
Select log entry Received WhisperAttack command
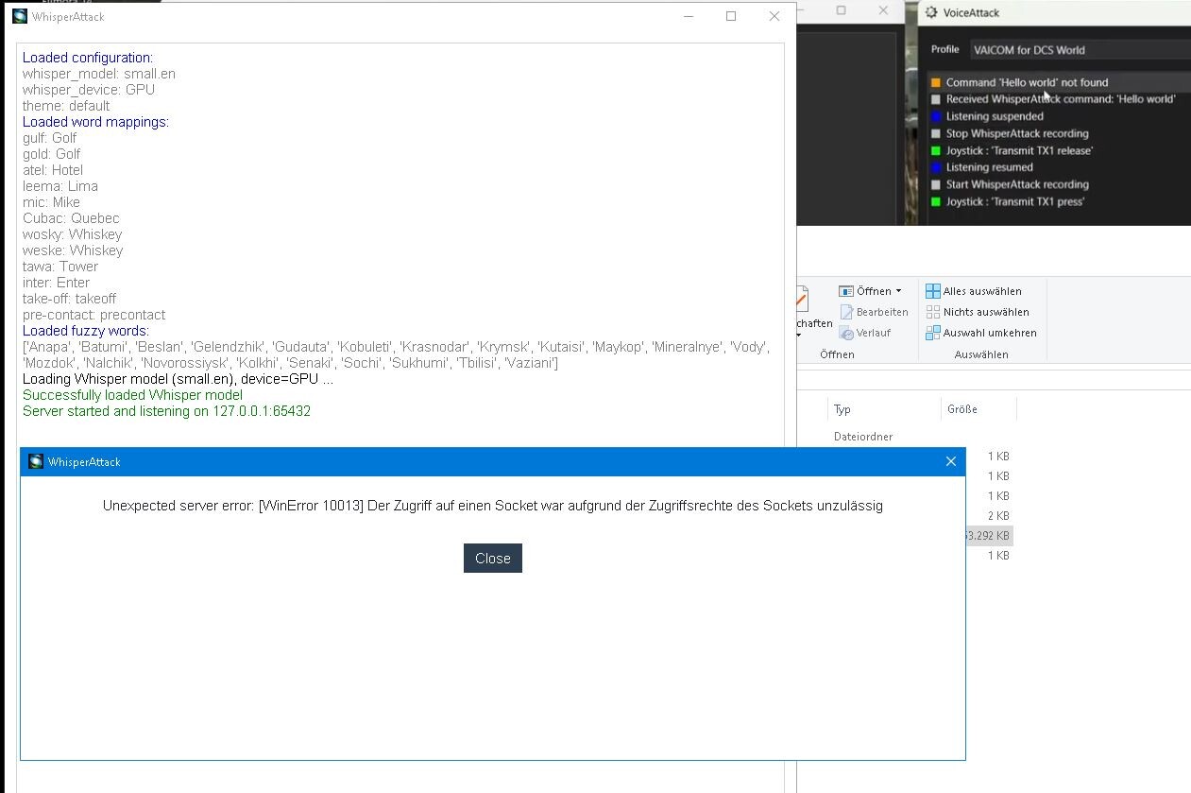point(1061,99)
